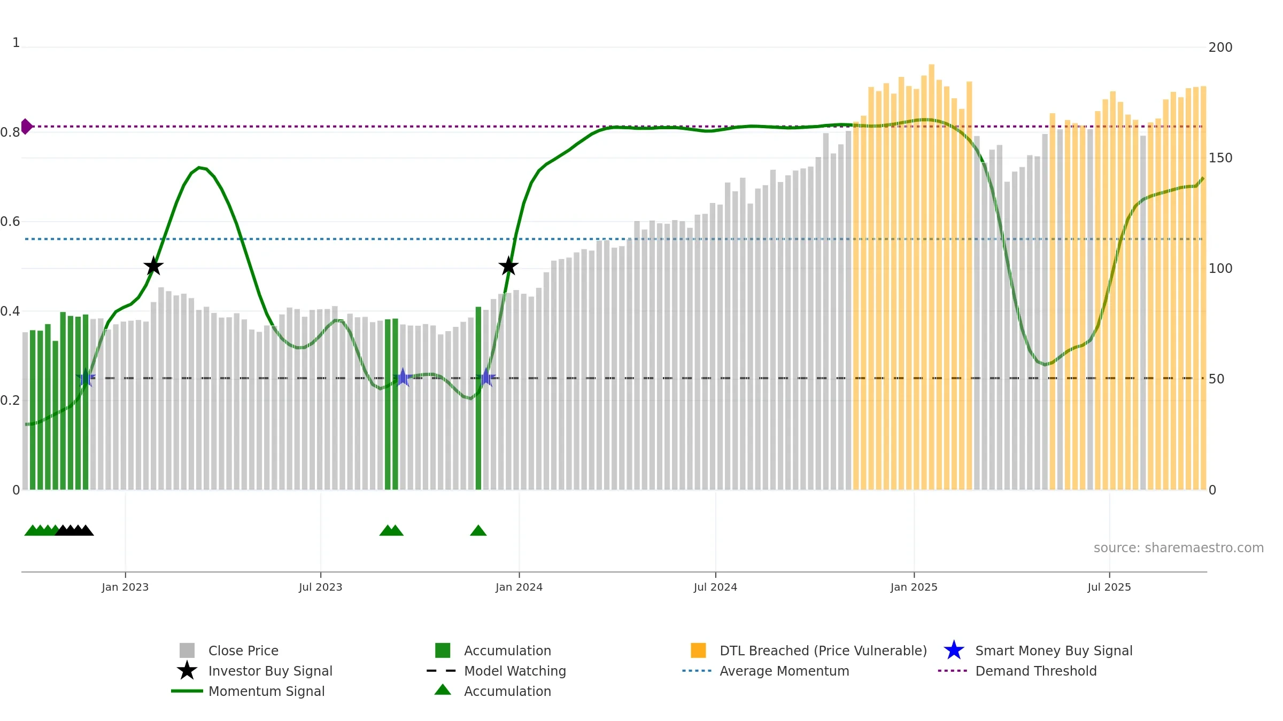Click the blue star near Oct 2023
This screenshot has width=1283, height=721.
(403, 378)
